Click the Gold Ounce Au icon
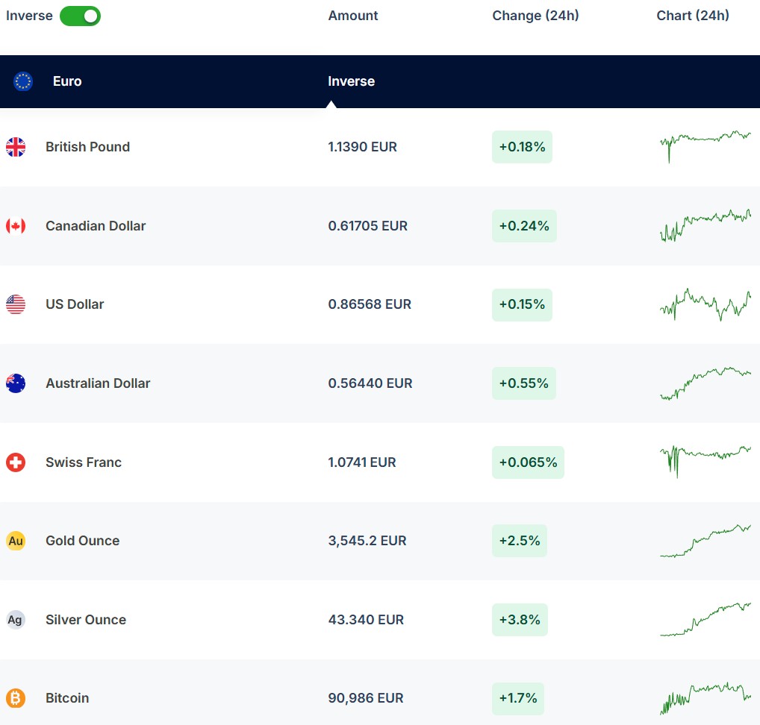 pyautogui.click(x=16, y=541)
